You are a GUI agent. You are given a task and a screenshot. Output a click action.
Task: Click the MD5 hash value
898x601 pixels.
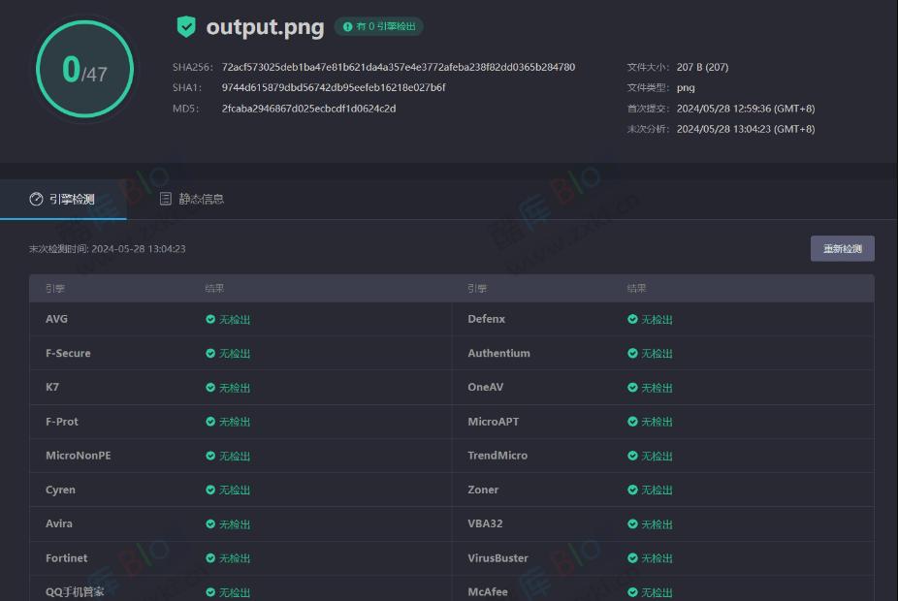pyautogui.click(x=308, y=109)
